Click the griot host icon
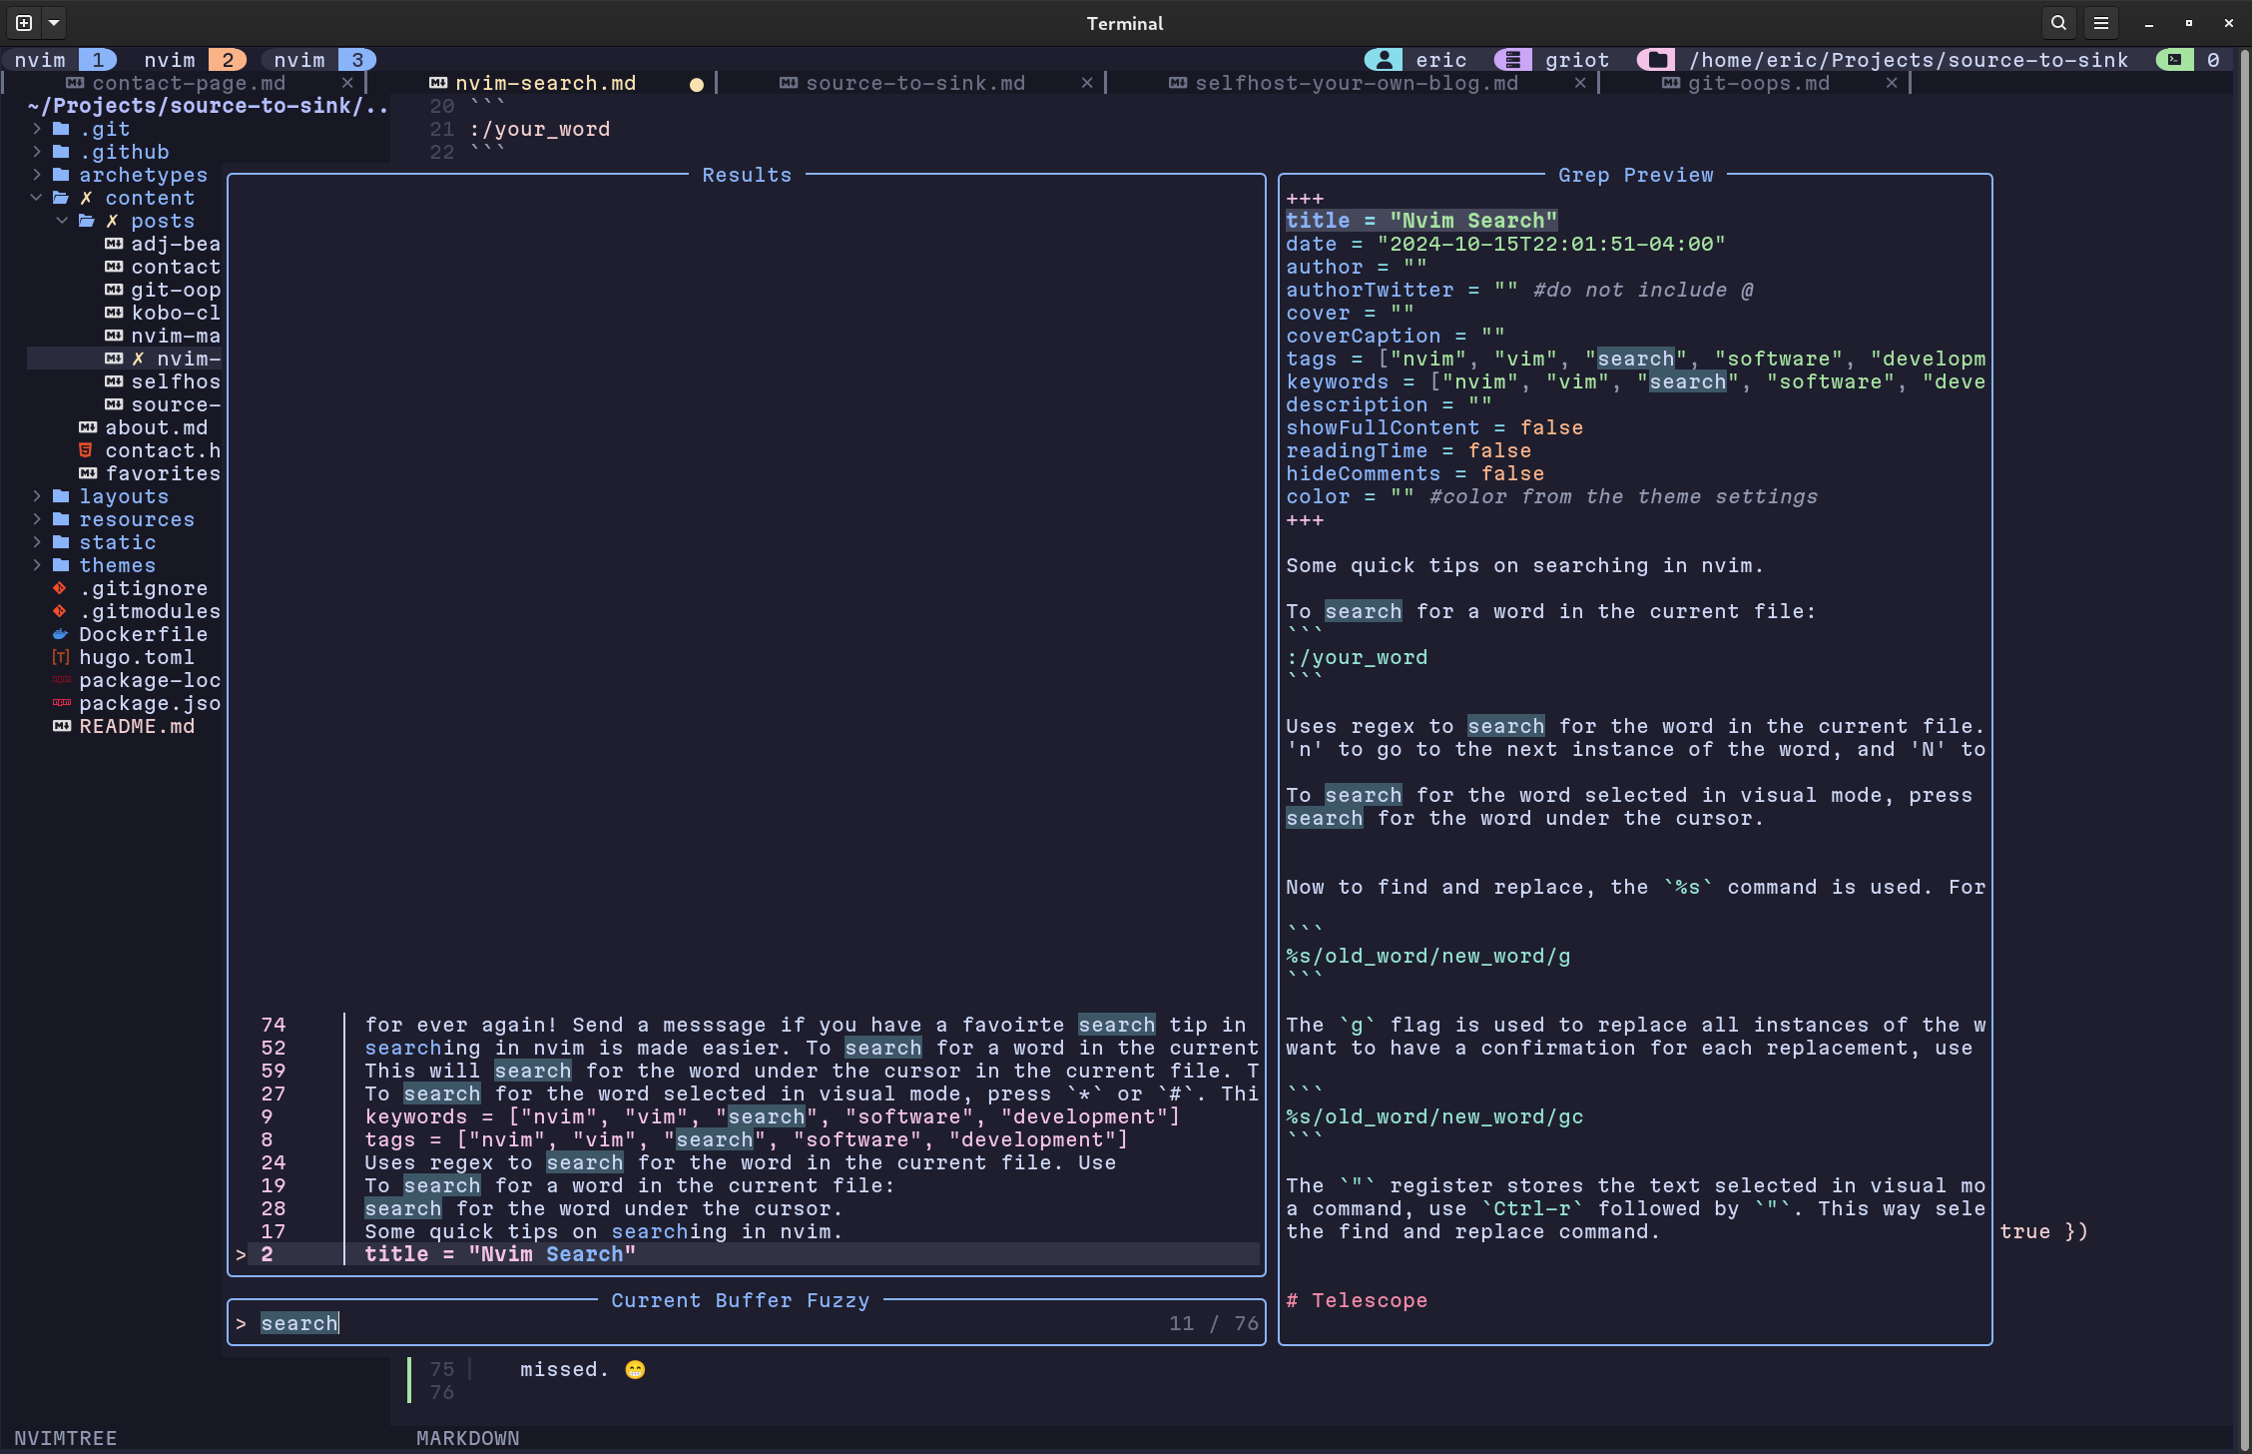2252x1454 pixels. tap(1512, 60)
